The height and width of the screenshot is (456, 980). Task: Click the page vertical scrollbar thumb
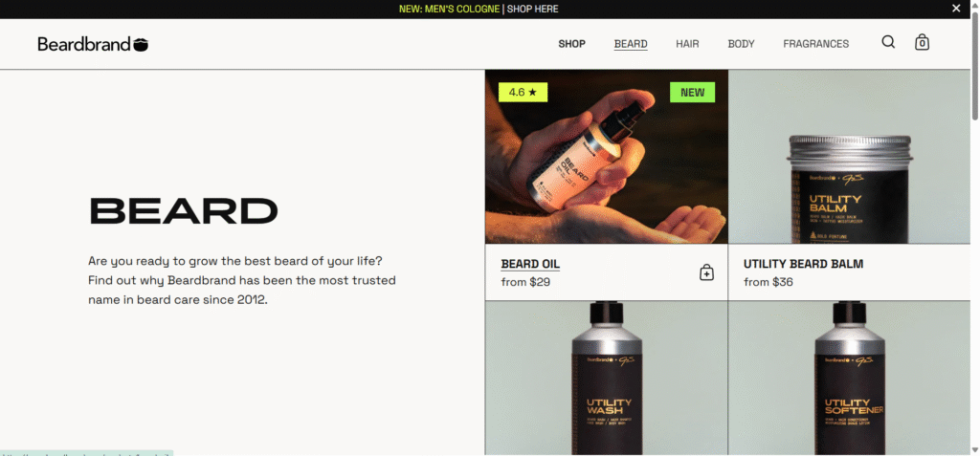pyautogui.click(x=975, y=66)
